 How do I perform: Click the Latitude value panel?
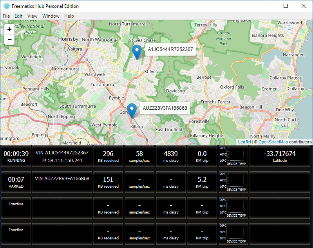point(280,156)
